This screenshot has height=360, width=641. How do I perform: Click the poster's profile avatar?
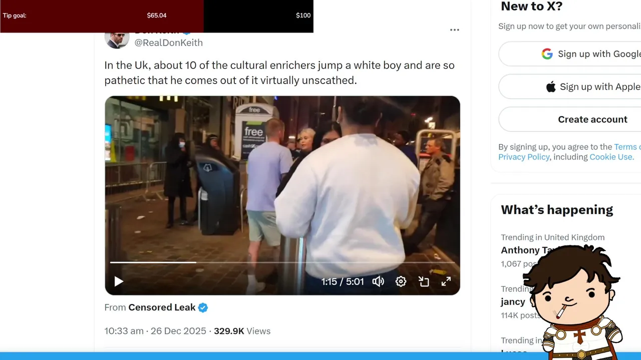117,38
